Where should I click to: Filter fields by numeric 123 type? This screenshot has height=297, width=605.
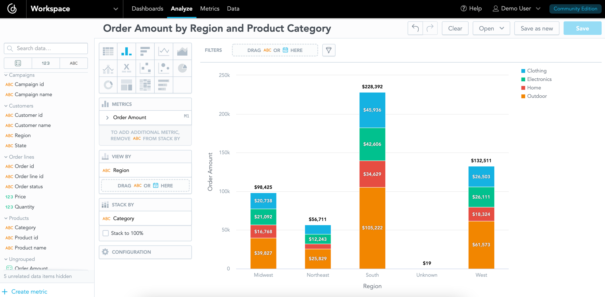coord(45,63)
